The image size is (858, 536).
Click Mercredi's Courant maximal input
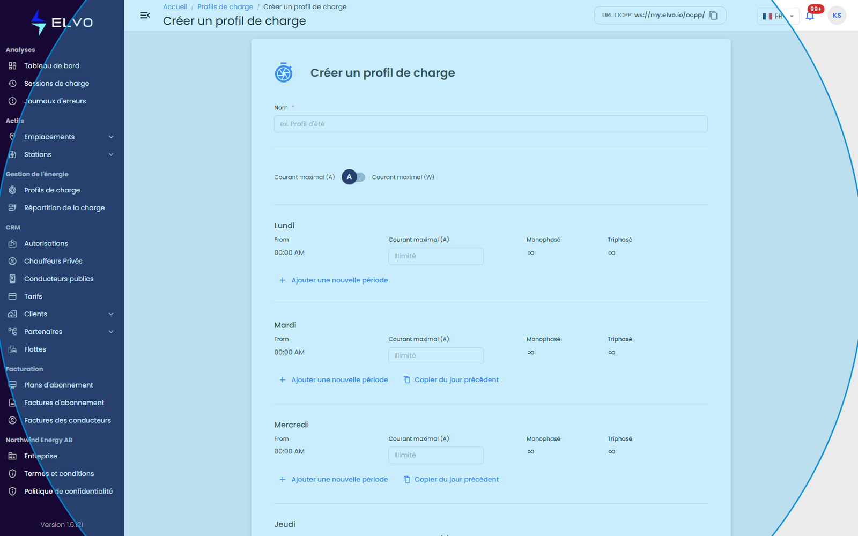coord(436,455)
